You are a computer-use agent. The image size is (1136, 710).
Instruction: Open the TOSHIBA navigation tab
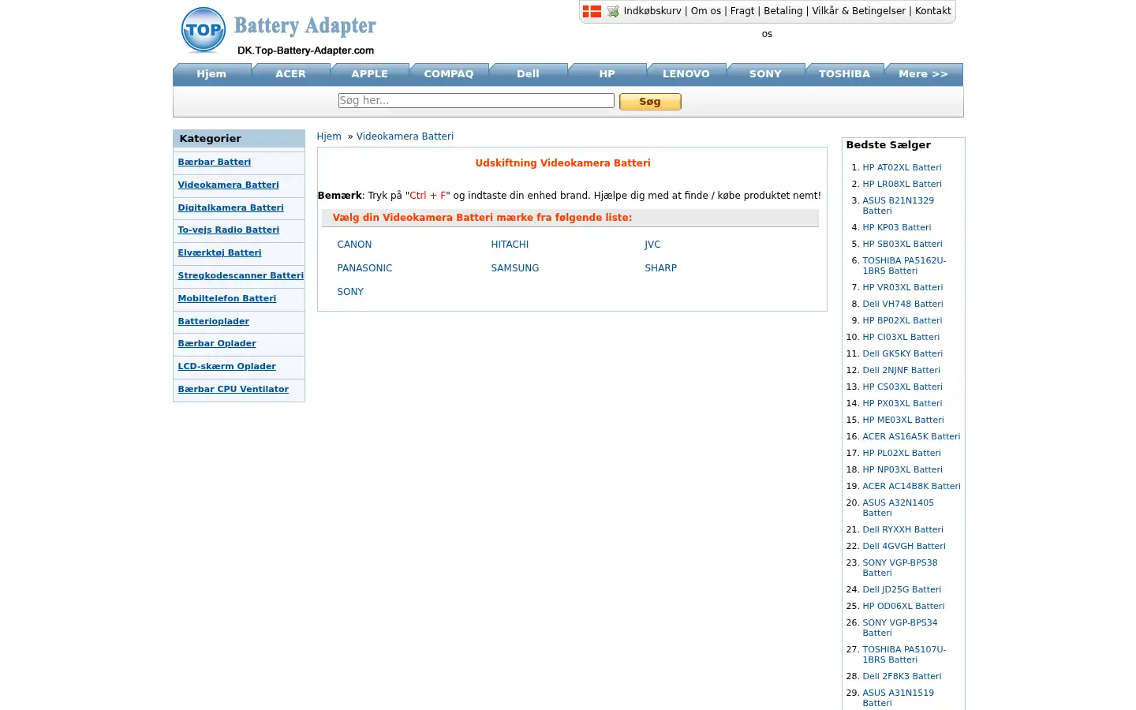tap(845, 74)
